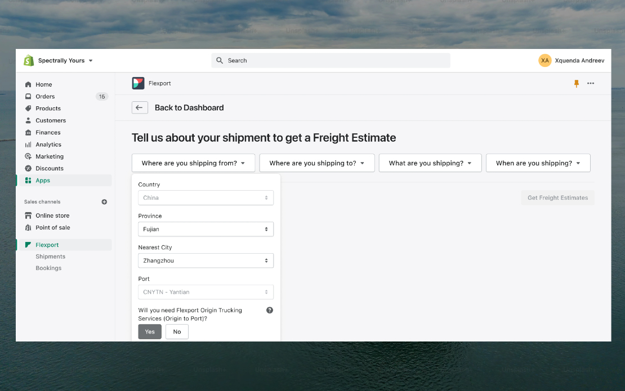The image size is (625, 391).
Task: Click the Shopify bag logo
Action: pos(29,61)
